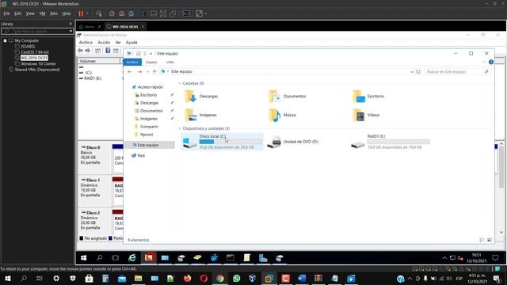Viewport: 507px width, 285px height.
Task: Open recent locations dropdown arrow
Action: [x=147, y=72]
